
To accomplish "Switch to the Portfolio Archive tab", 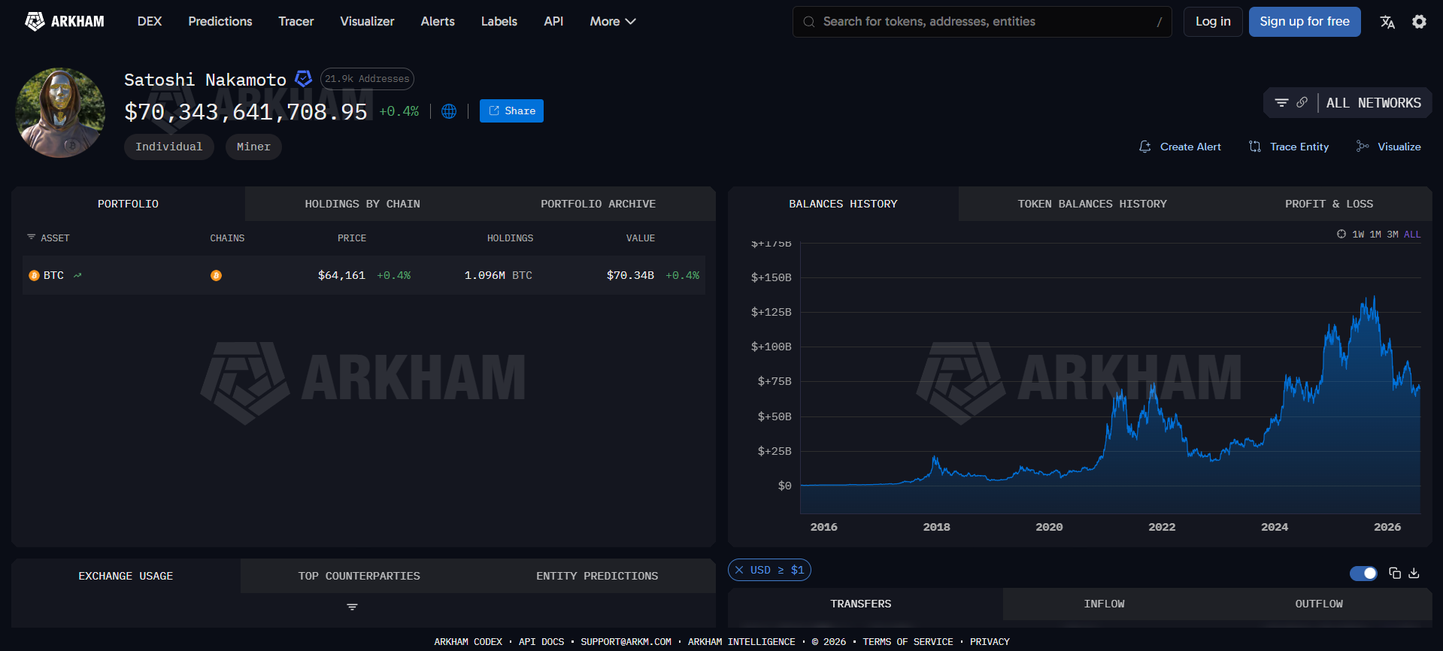I will tap(598, 204).
